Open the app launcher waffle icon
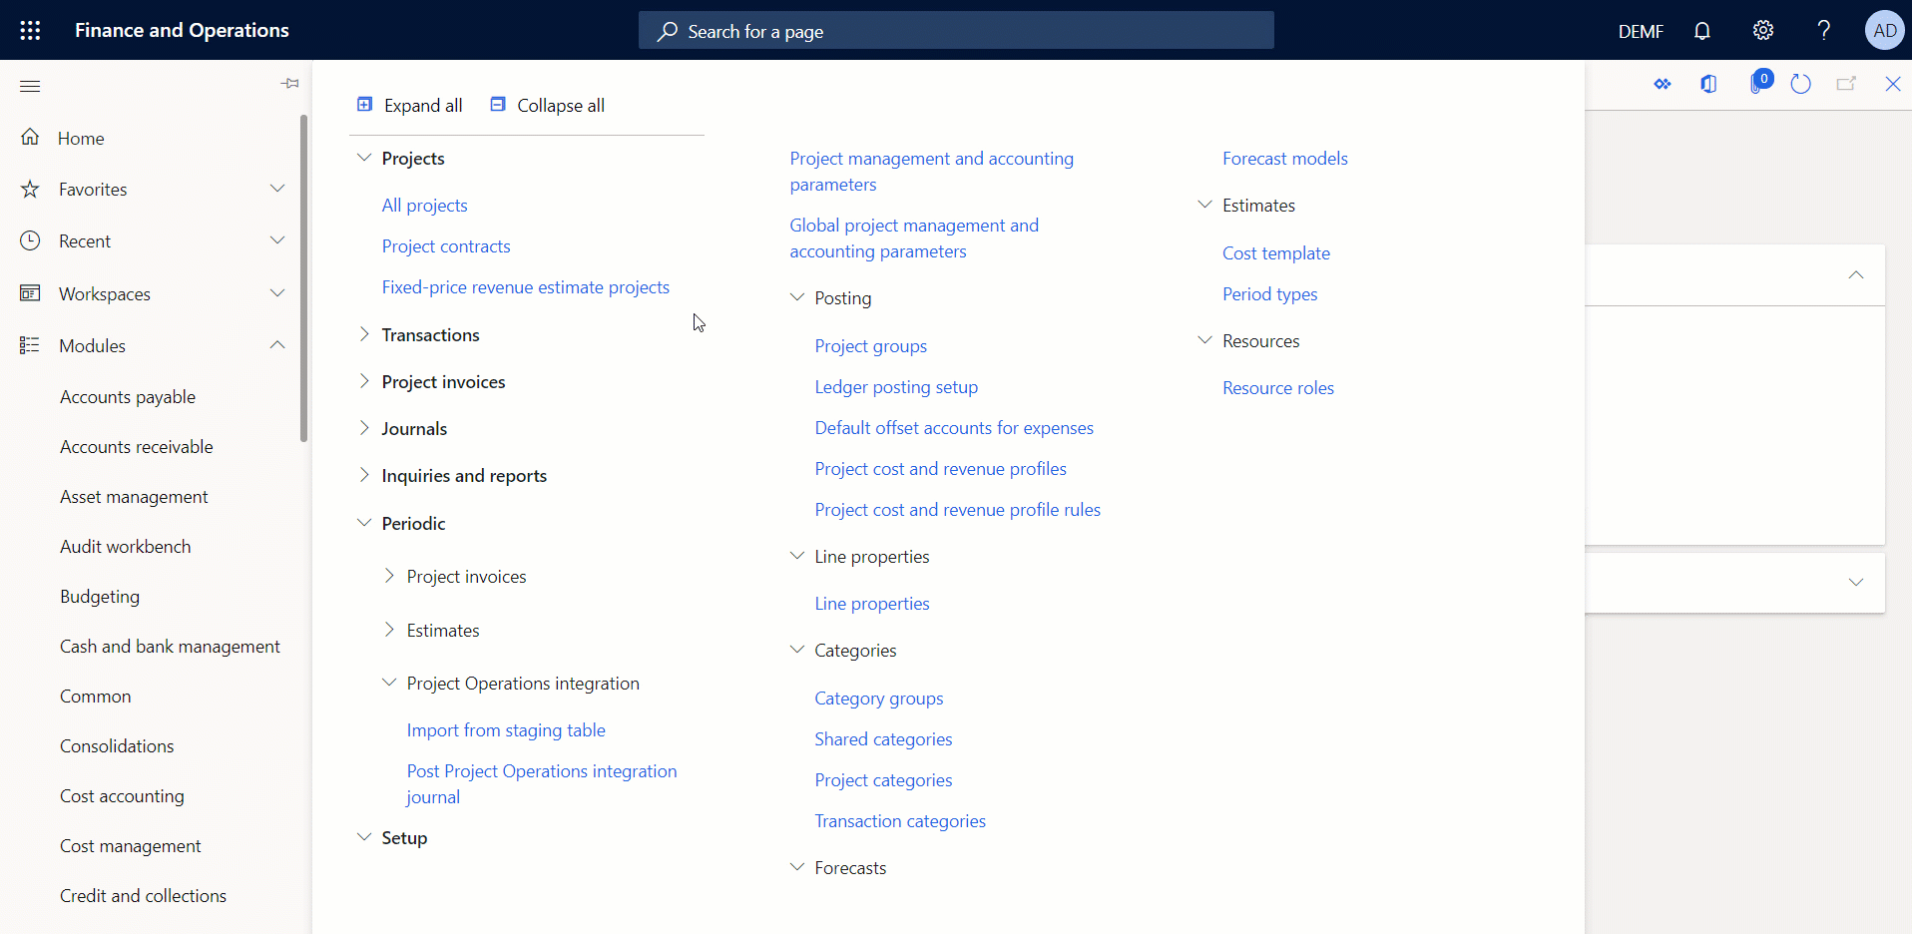The image size is (1912, 934). [x=30, y=30]
